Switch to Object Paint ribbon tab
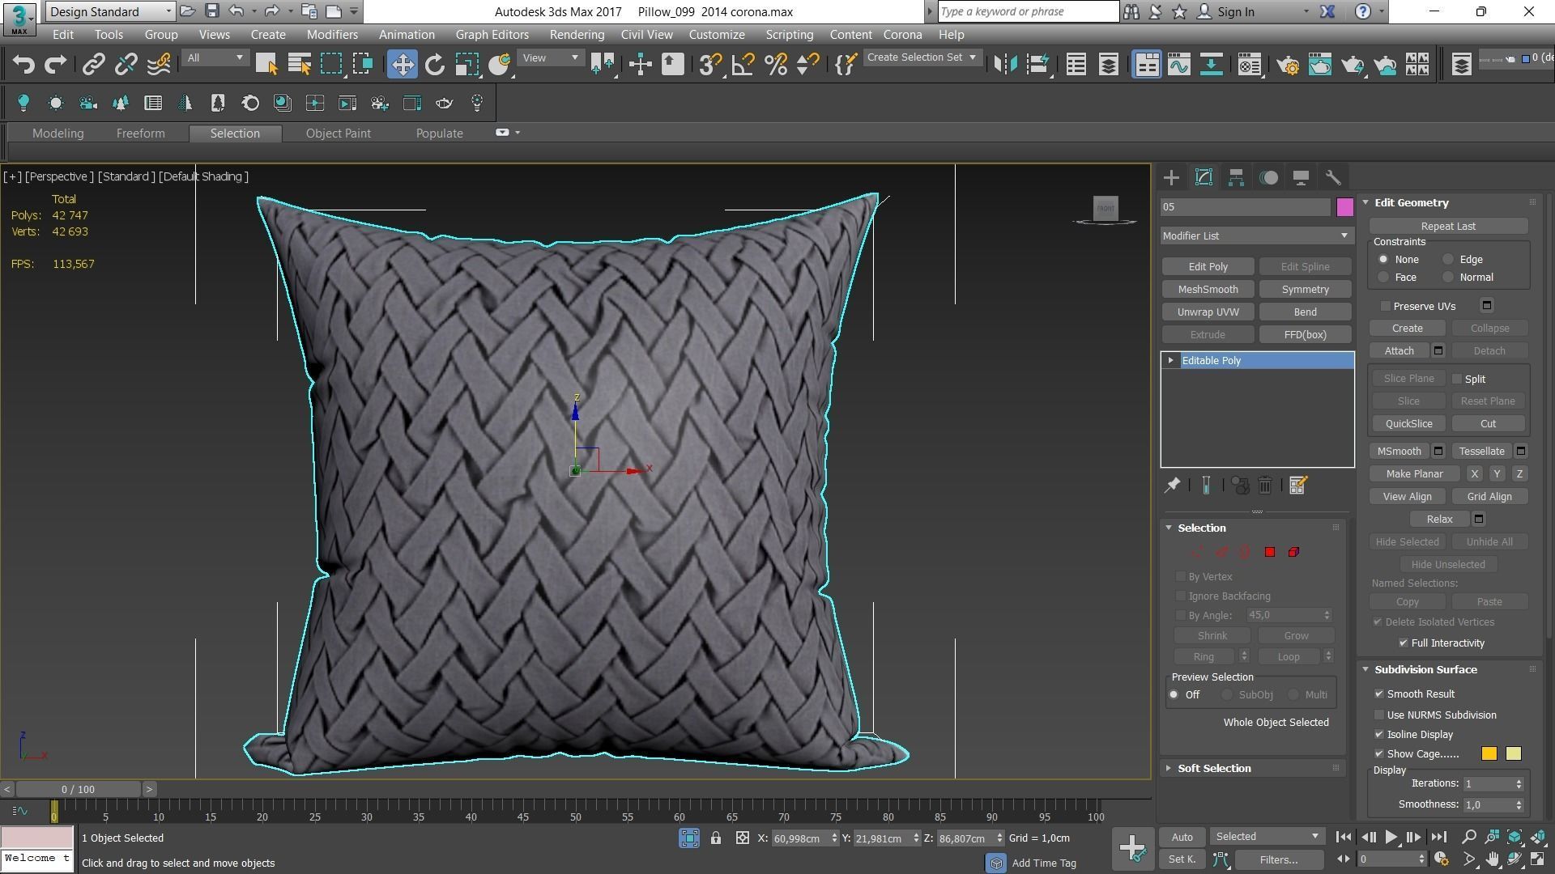Viewport: 1555px width, 874px height. pyautogui.click(x=338, y=134)
